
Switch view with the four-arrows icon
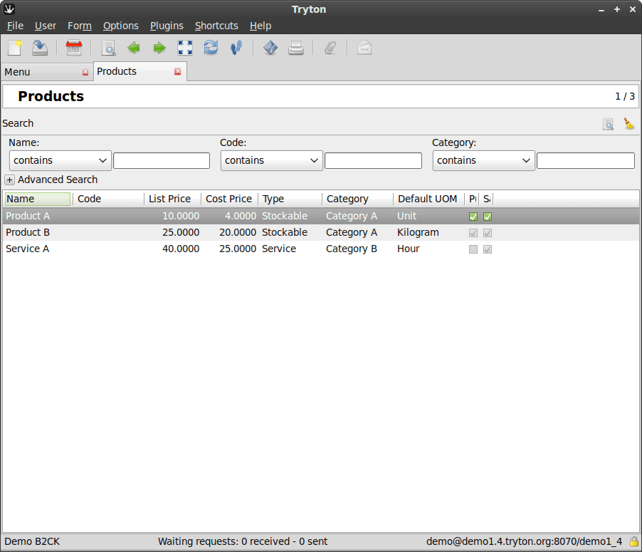coord(185,48)
